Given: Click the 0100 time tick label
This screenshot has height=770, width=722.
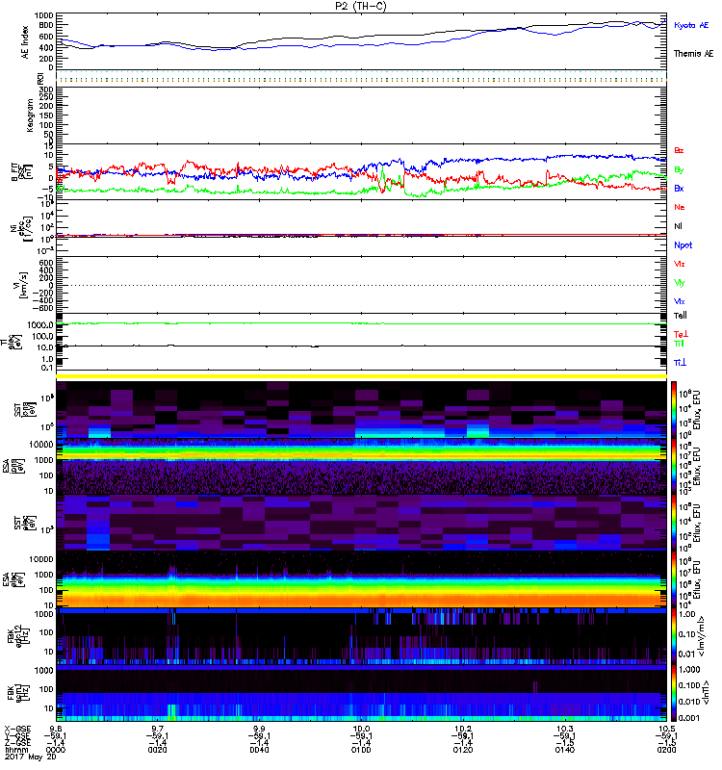Looking at the screenshot, I should pos(361,750).
